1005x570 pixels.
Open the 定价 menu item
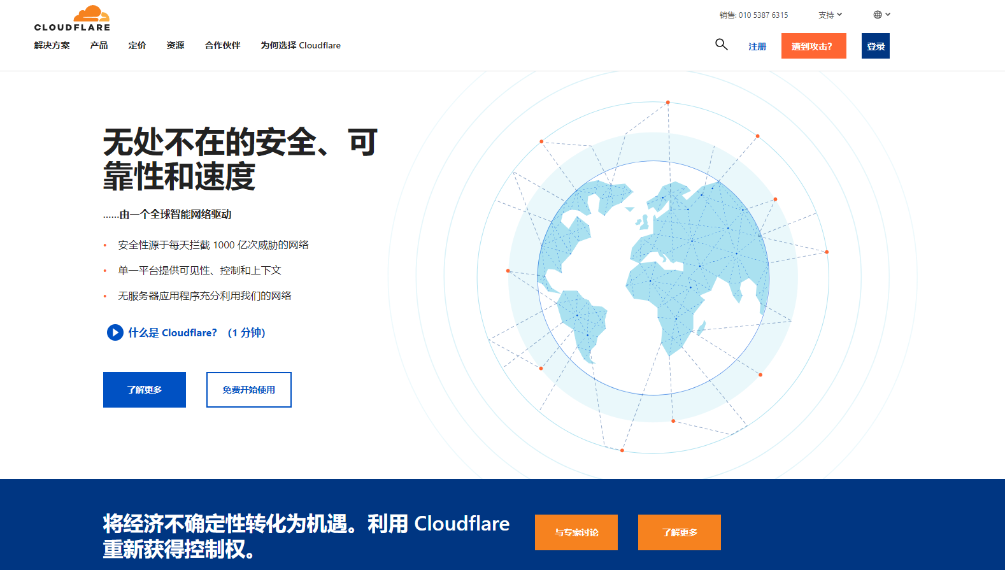(137, 45)
